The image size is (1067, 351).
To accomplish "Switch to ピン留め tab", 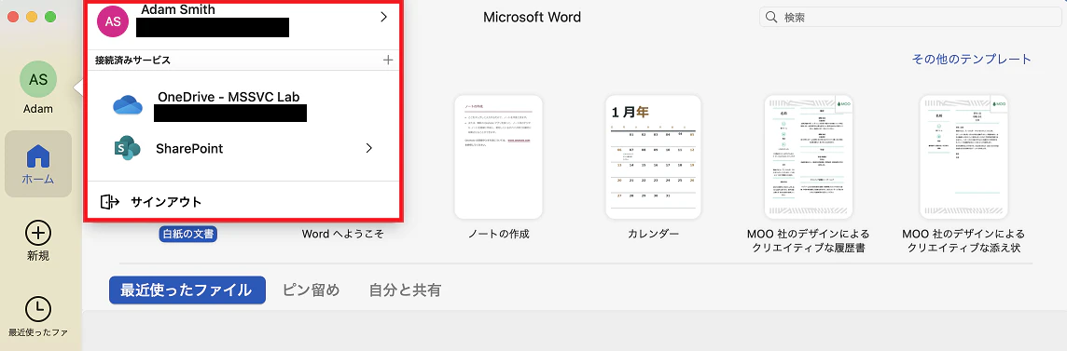I will tap(311, 290).
